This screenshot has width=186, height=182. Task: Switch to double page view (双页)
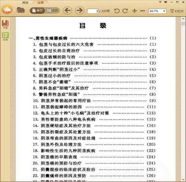tap(52, 11)
